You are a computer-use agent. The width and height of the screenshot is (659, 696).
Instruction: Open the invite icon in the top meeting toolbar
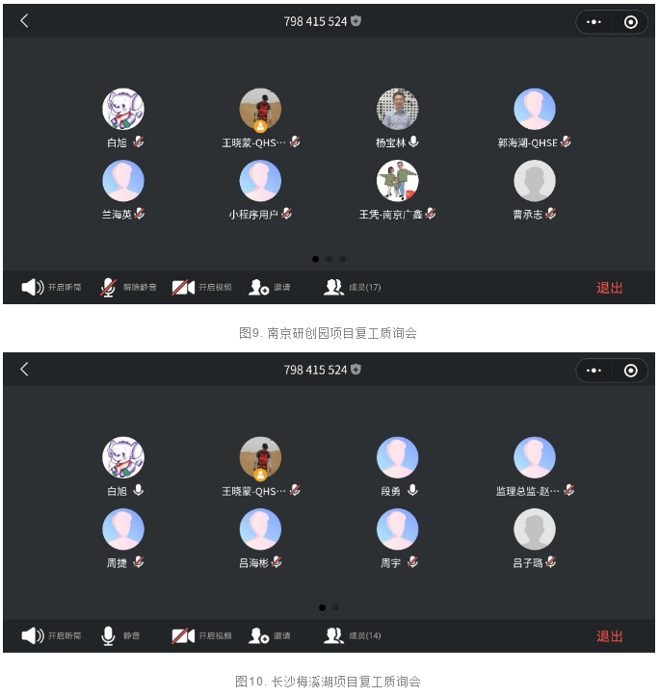[258, 287]
